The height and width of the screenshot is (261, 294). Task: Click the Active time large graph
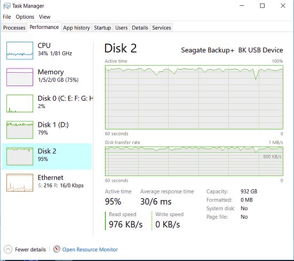(194, 97)
